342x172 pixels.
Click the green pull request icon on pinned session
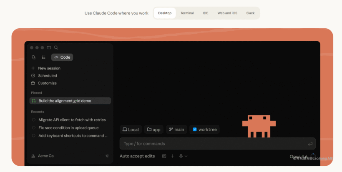click(x=34, y=101)
